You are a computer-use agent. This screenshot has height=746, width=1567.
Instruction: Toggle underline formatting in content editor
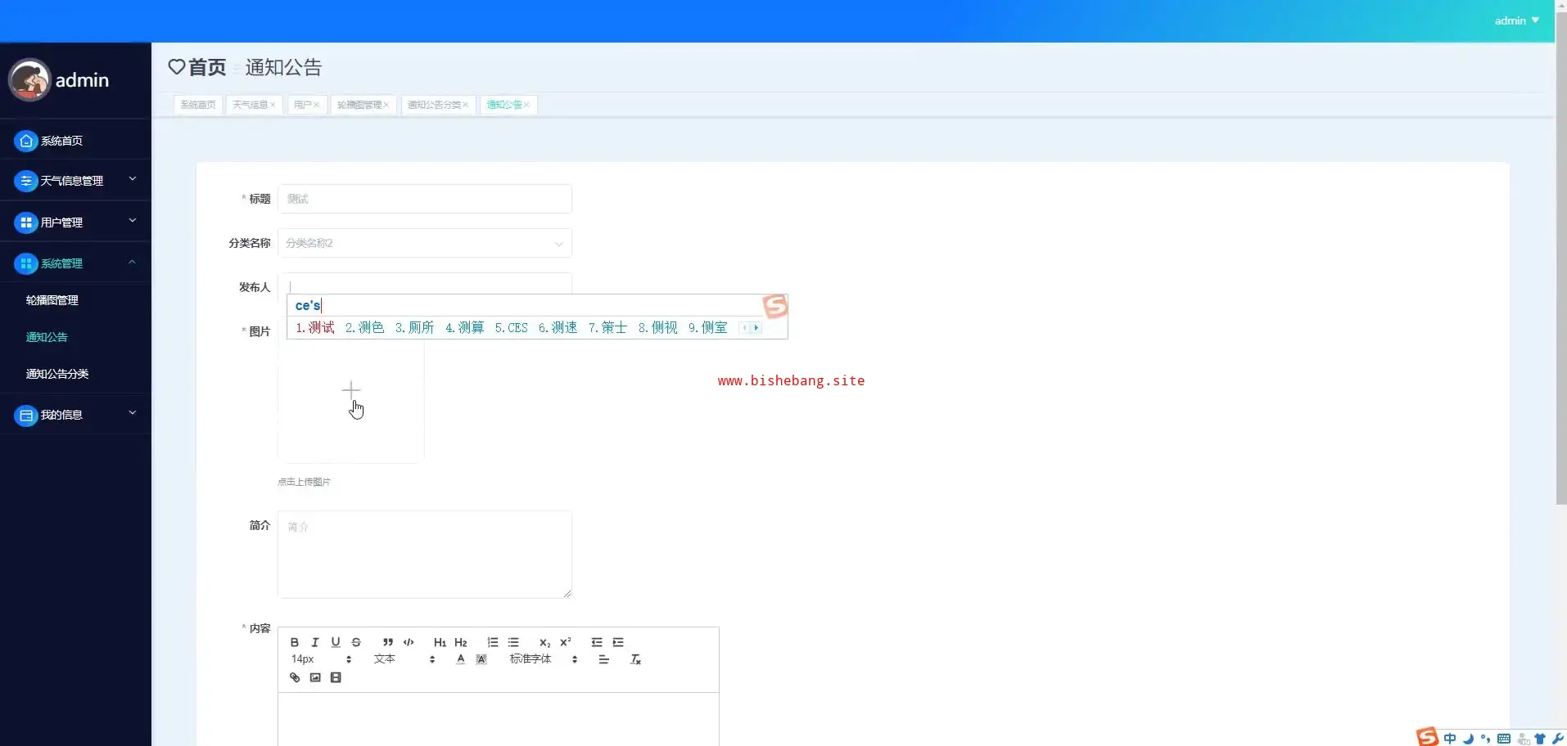coord(336,642)
